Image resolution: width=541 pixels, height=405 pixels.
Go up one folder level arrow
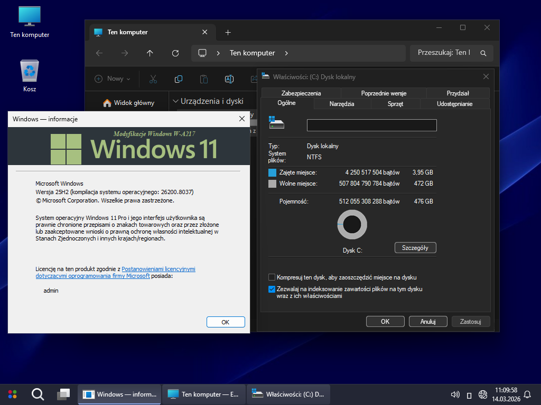click(x=150, y=53)
